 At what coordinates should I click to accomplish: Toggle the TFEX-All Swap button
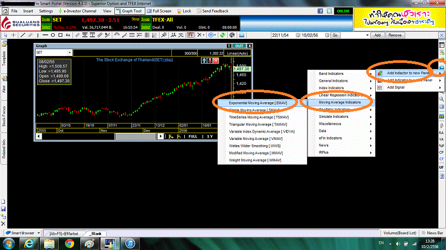tap(146, 19)
